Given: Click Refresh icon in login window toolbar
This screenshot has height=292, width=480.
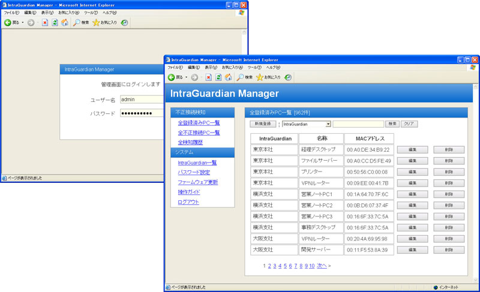Looking at the screenshot, I should coord(55,23).
